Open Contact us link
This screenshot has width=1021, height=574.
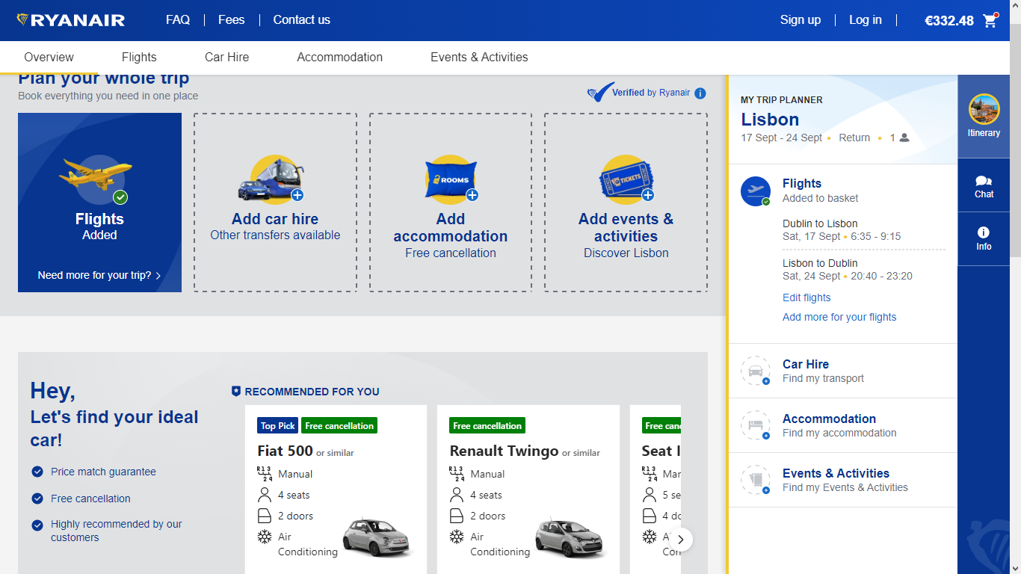pos(301,20)
